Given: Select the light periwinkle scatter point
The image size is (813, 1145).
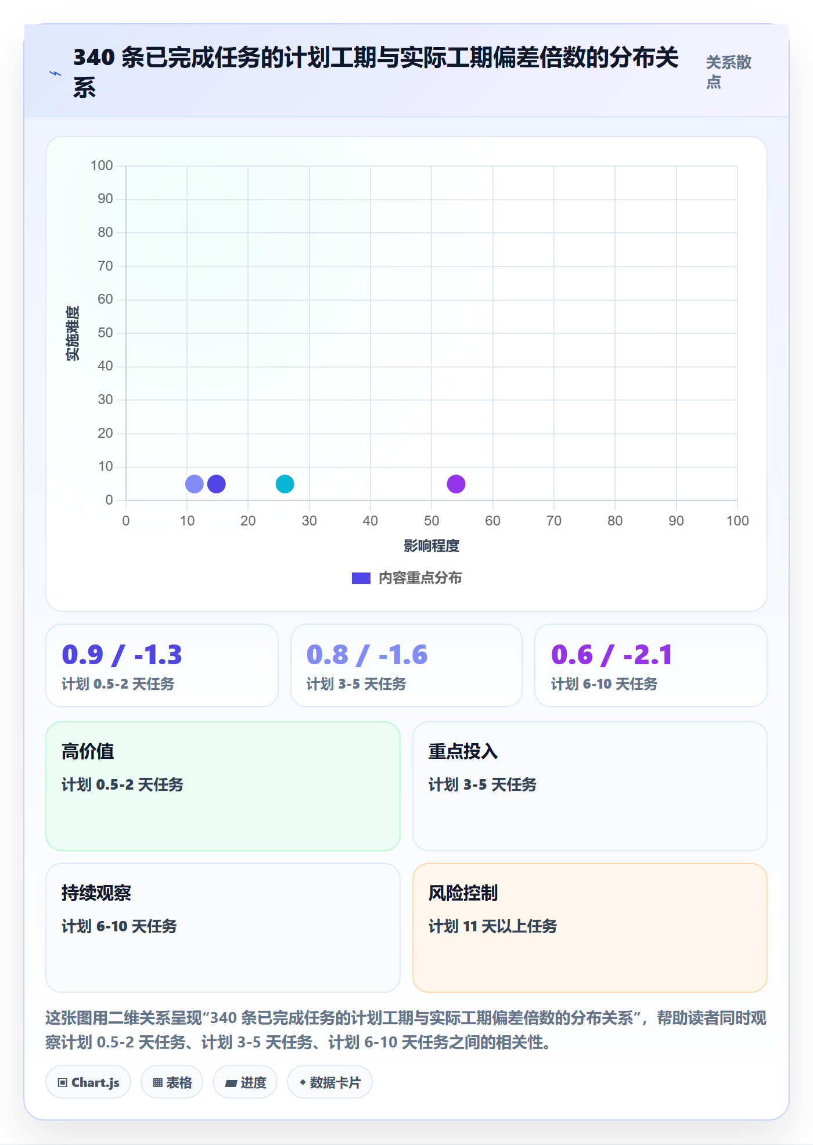Looking at the screenshot, I should pos(194,484).
